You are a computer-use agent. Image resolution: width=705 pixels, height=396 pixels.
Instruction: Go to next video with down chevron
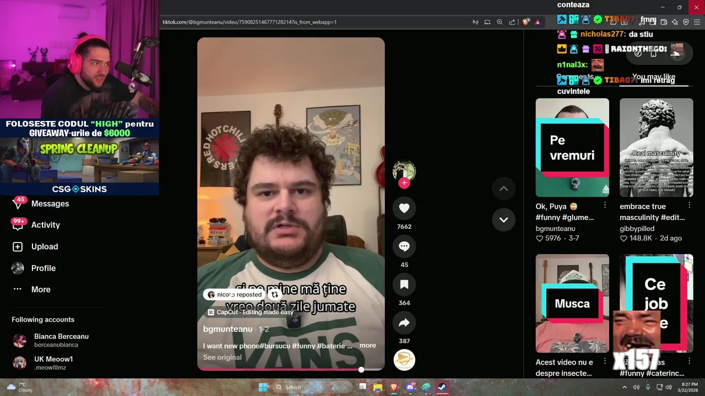(503, 219)
